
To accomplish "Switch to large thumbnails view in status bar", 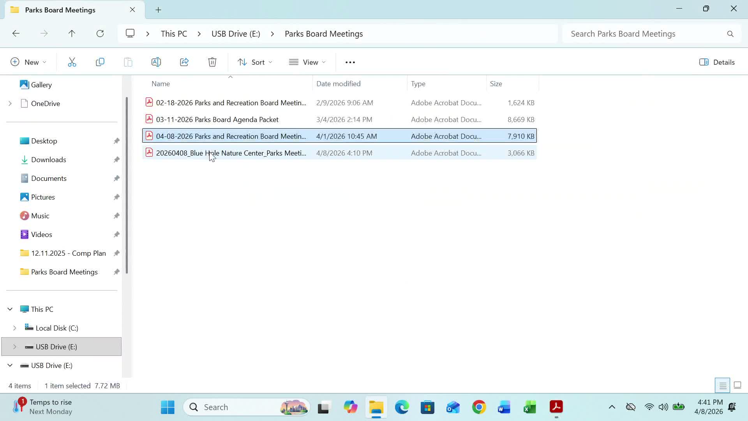I will [737, 386].
